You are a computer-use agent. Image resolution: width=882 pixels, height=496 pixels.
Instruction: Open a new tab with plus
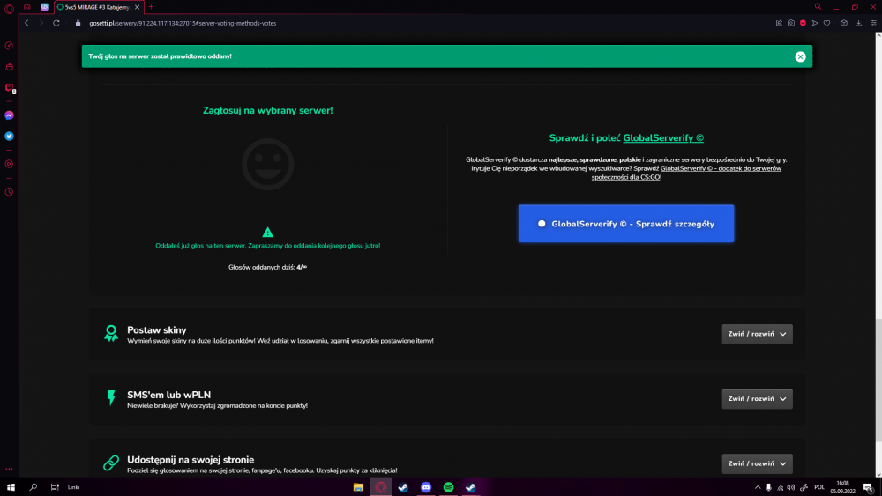click(x=151, y=7)
